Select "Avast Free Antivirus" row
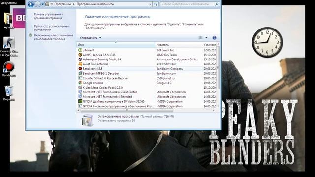 coord(146,64)
